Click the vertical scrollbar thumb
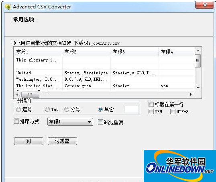The image size is (216, 182). point(198,61)
